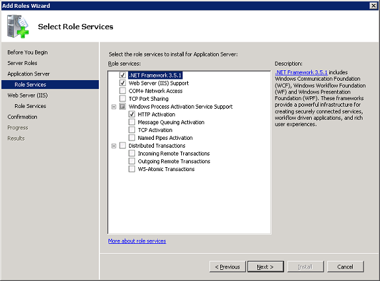
Task: Select Windows Process Activation Service Support label
Action: pos(181,107)
